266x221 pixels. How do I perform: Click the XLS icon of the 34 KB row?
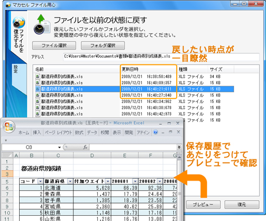click(x=38, y=77)
